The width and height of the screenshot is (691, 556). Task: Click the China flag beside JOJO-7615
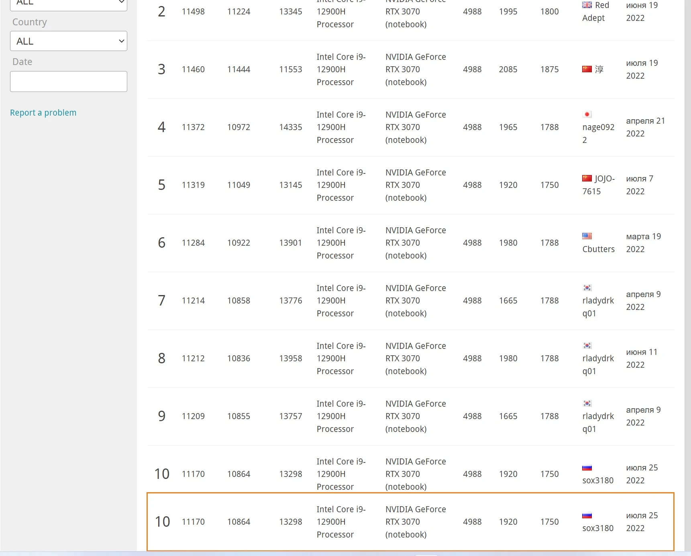click(587, 178)
